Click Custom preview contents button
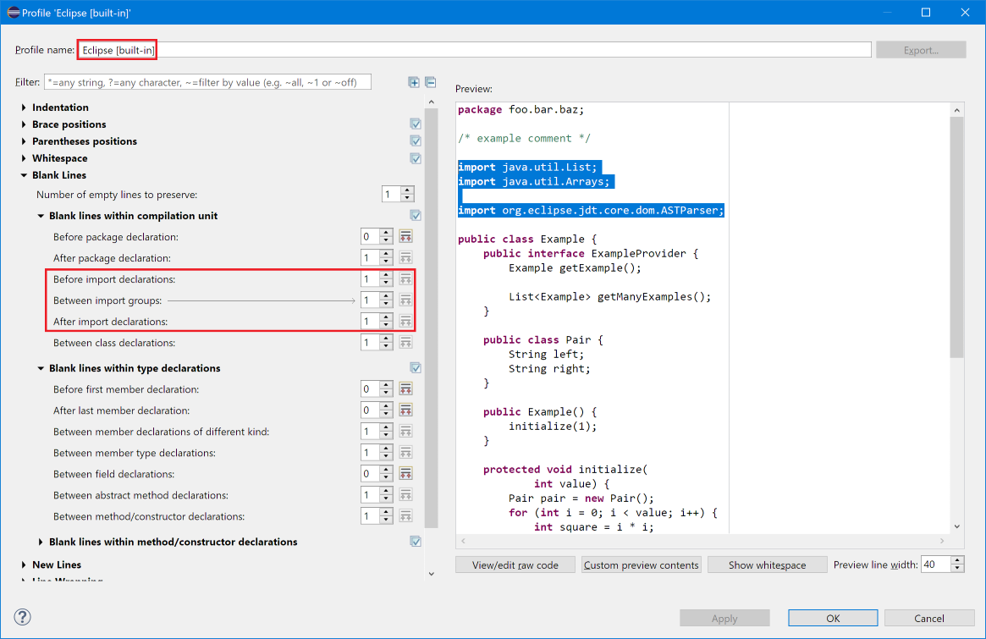The width and height of the screenshot is (986, 639). [642, 565]
